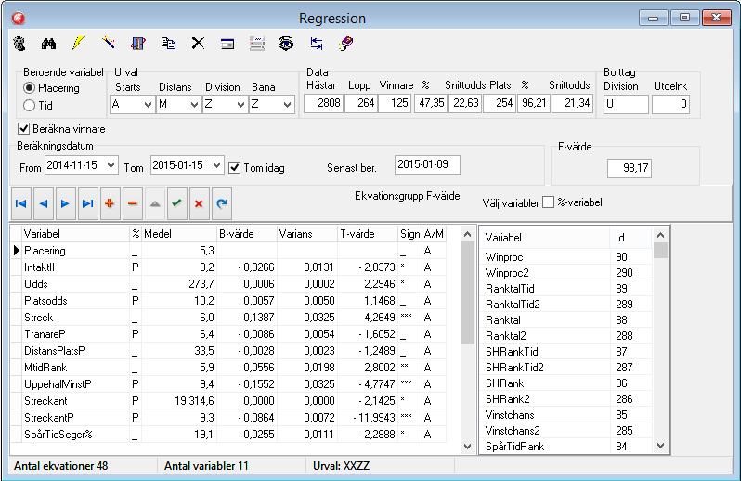Select SHRankTid in the variable list
This screenshot has width=741, height=481.
[x=567, y=352]
